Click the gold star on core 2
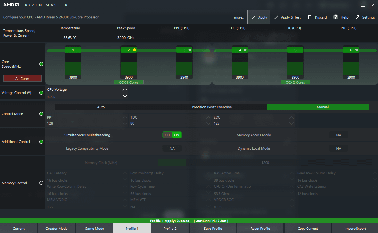Screen dimensions: 378x233 click(134, 50)
